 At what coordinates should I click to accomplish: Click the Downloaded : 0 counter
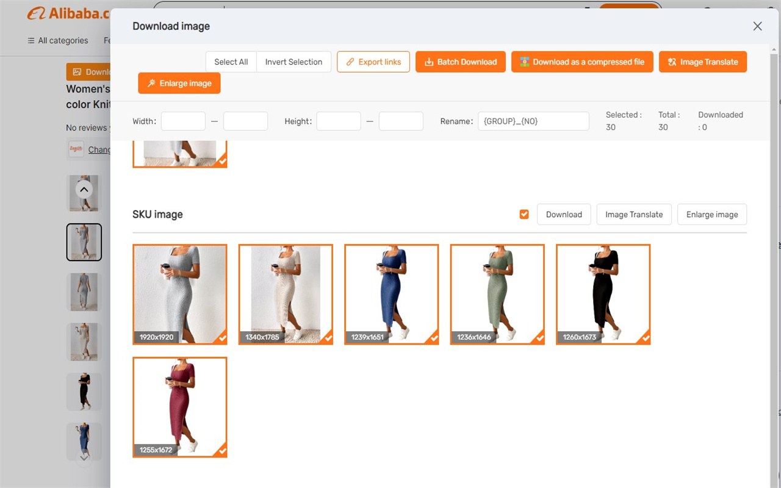click(721, 121)
